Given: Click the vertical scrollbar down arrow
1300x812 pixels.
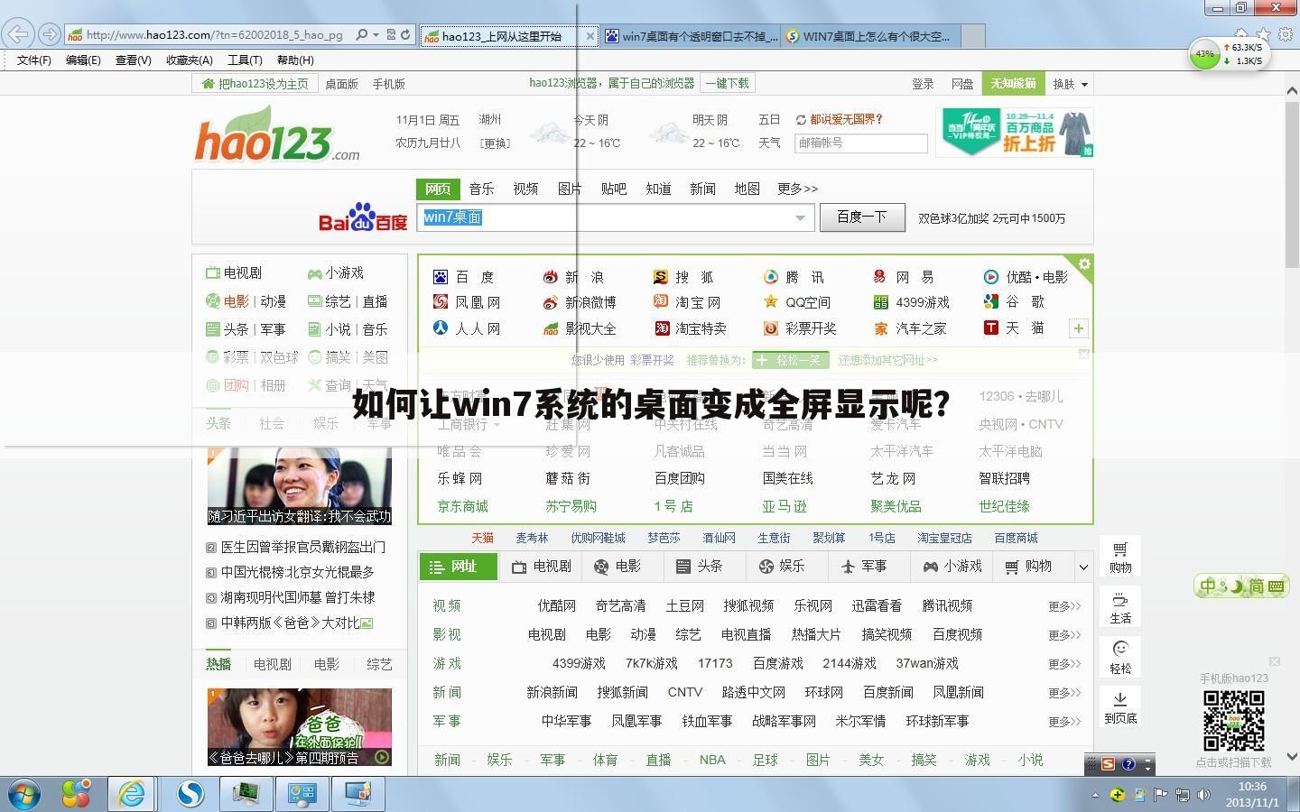Looking at the screenshot, I should pyautogui.click(x=1292, y=757).
